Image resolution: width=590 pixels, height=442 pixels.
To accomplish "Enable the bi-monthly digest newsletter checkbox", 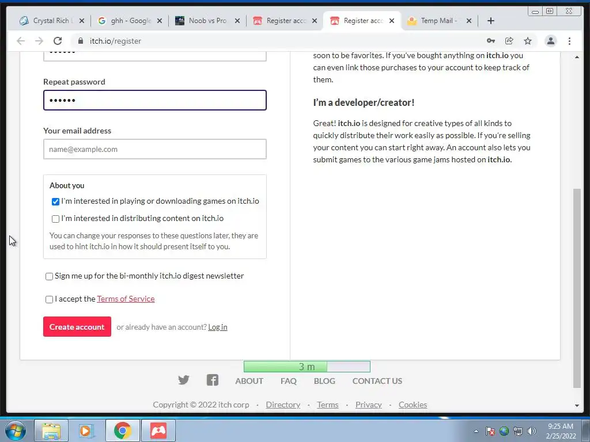I will tap(49, 277).
